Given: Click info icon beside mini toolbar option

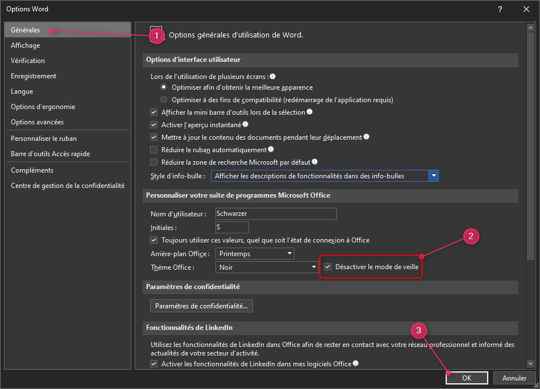Looking at the screenshot, I should tap(310, 112).
